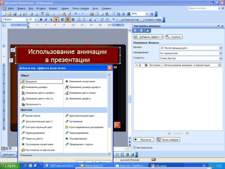Viewport: 225px width, 169px height.
Task: Open the Добавить эффект dropdown button
Action: [x=148, y=37]
